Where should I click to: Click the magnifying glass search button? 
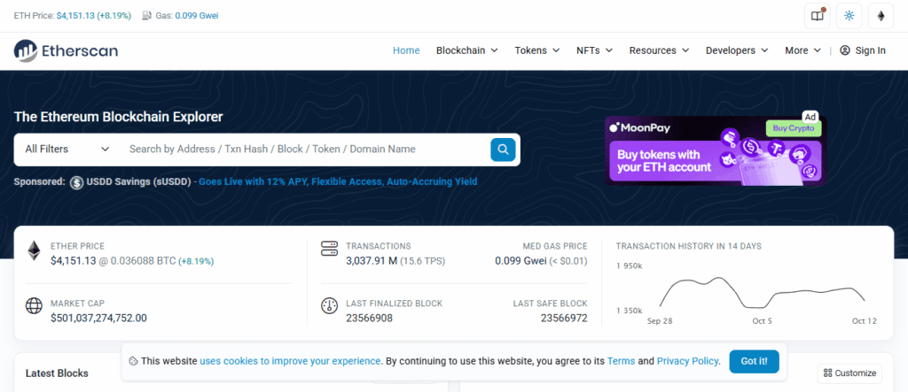coord(503,150)
